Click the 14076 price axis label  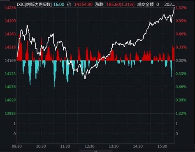pyautogui.click(x=10, y=87)
